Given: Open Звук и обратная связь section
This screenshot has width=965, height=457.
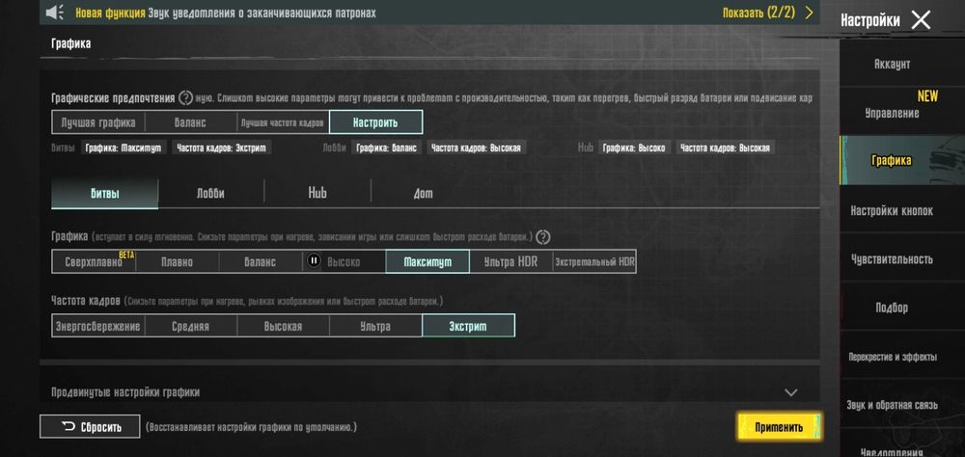Looking at the screenshot, I should pos(892,405).
